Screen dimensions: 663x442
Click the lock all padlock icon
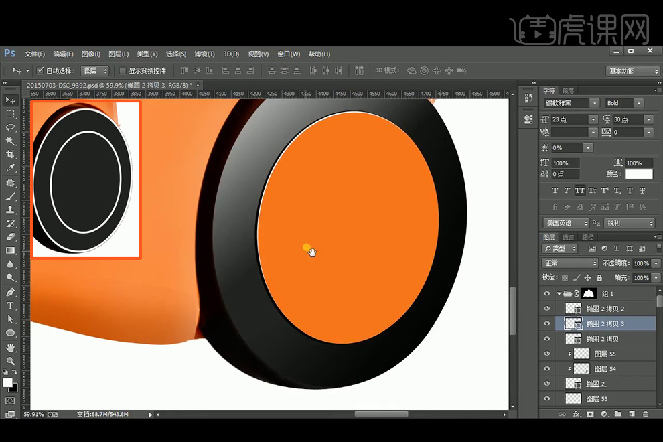click(x=599, y=278)
